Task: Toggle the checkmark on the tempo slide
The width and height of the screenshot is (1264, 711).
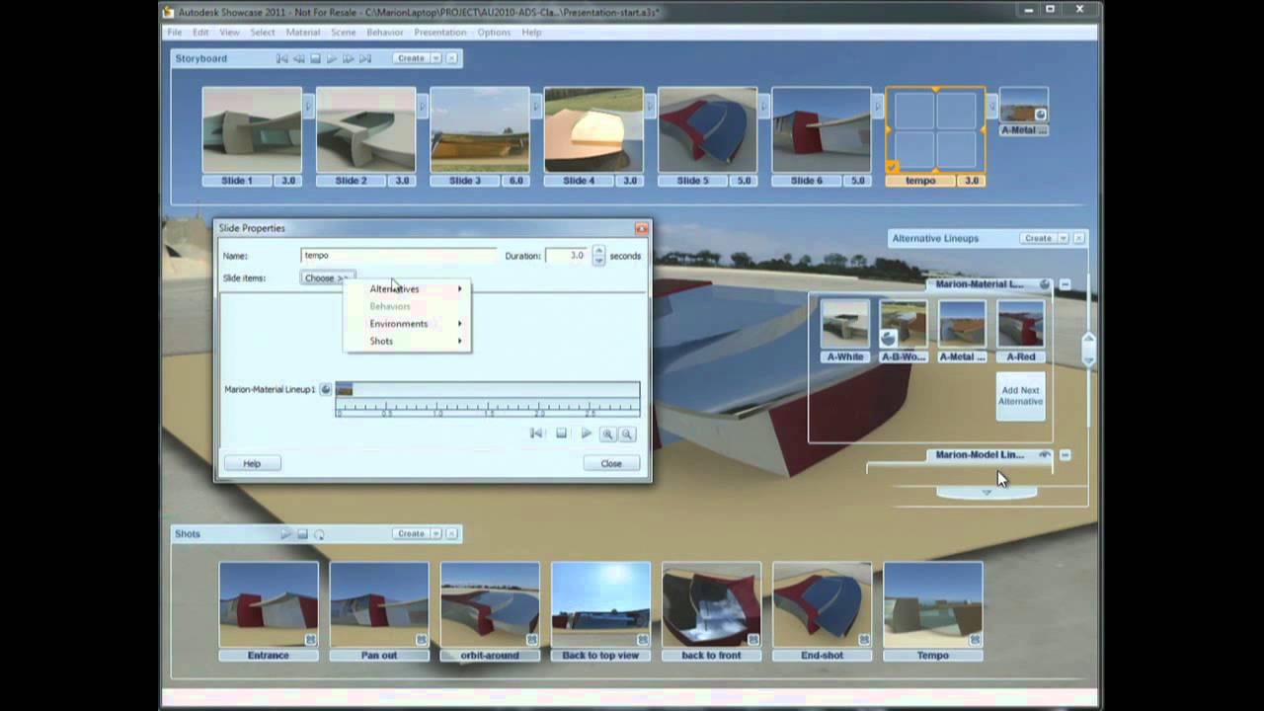Action: click(893, 166)
